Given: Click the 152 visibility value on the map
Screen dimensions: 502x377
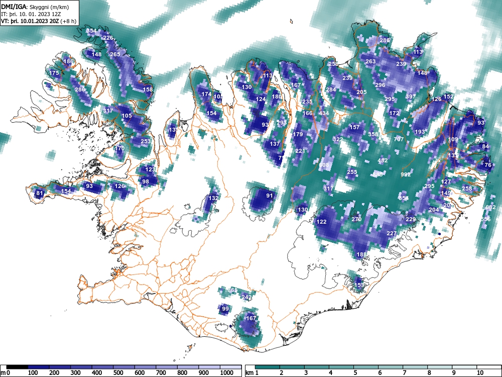Looking at the screenshot, I should pyautogui.click(x=448, y=97).
